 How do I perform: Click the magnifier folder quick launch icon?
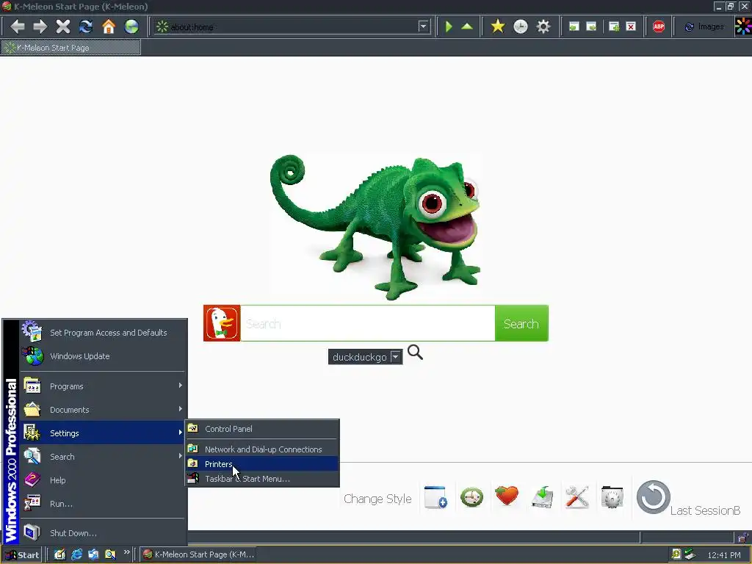click(110, 554)
